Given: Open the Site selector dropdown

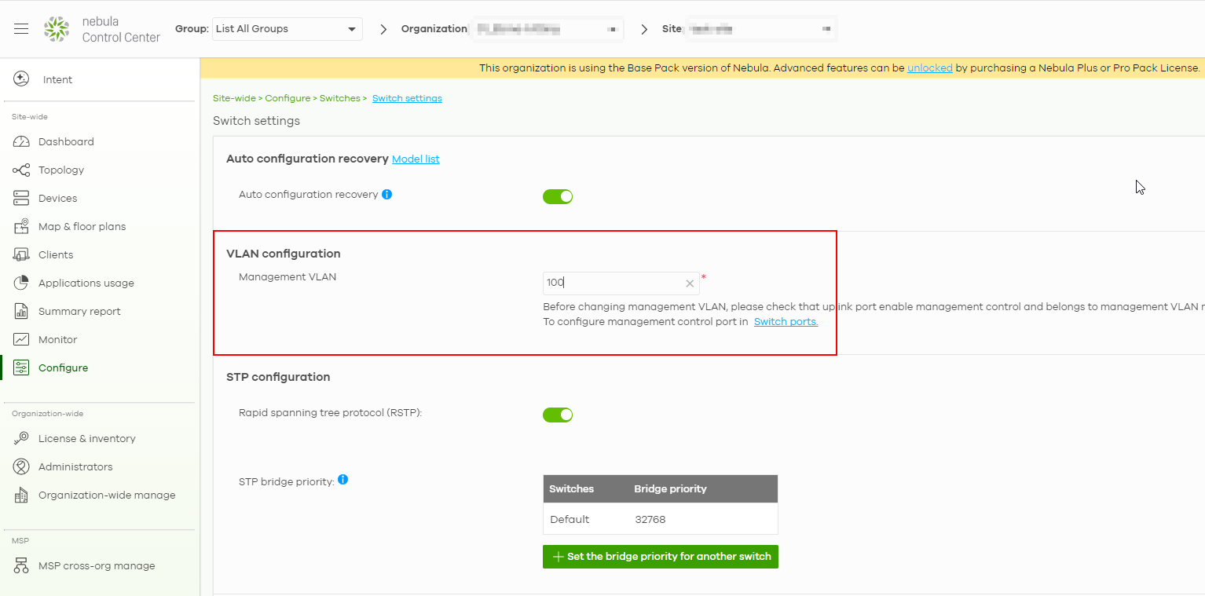Looking at the screenshot, I should pos(758,29).
